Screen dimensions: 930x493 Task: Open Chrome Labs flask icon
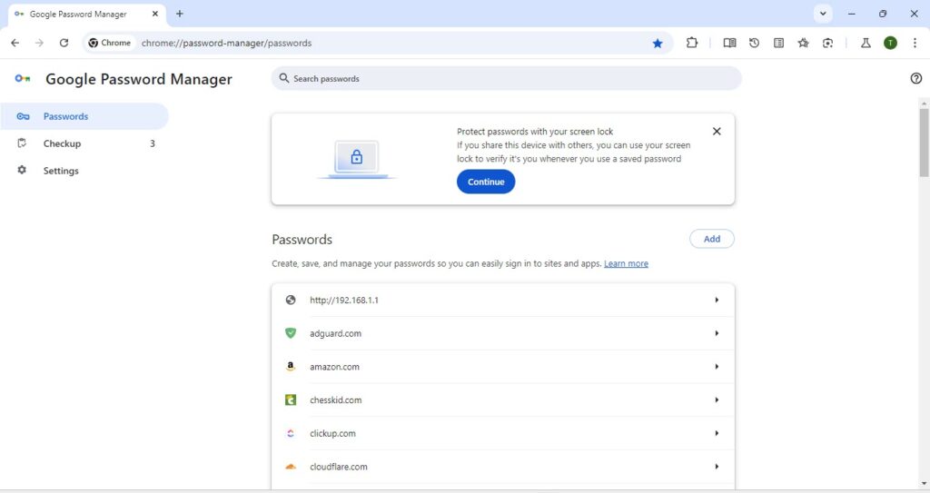point(866,43)
